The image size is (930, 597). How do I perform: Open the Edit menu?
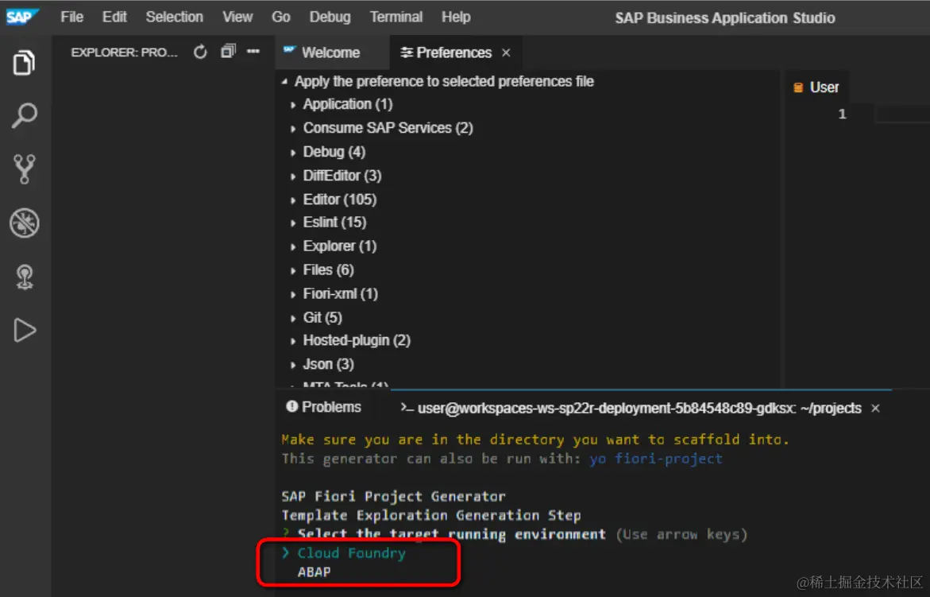point(114,17)
